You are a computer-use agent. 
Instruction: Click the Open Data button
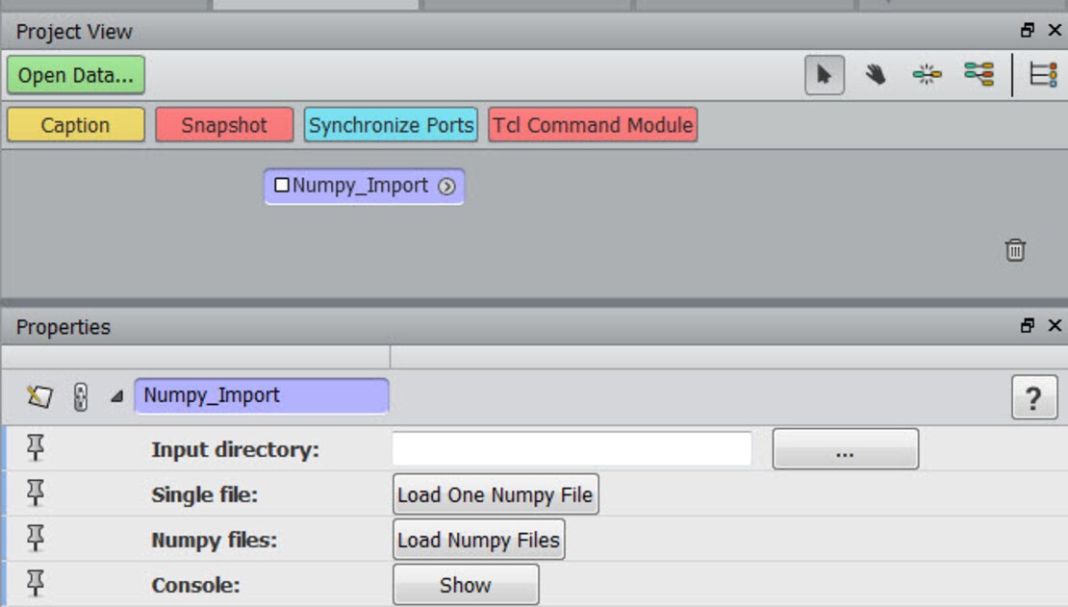[x=76, y=75]
